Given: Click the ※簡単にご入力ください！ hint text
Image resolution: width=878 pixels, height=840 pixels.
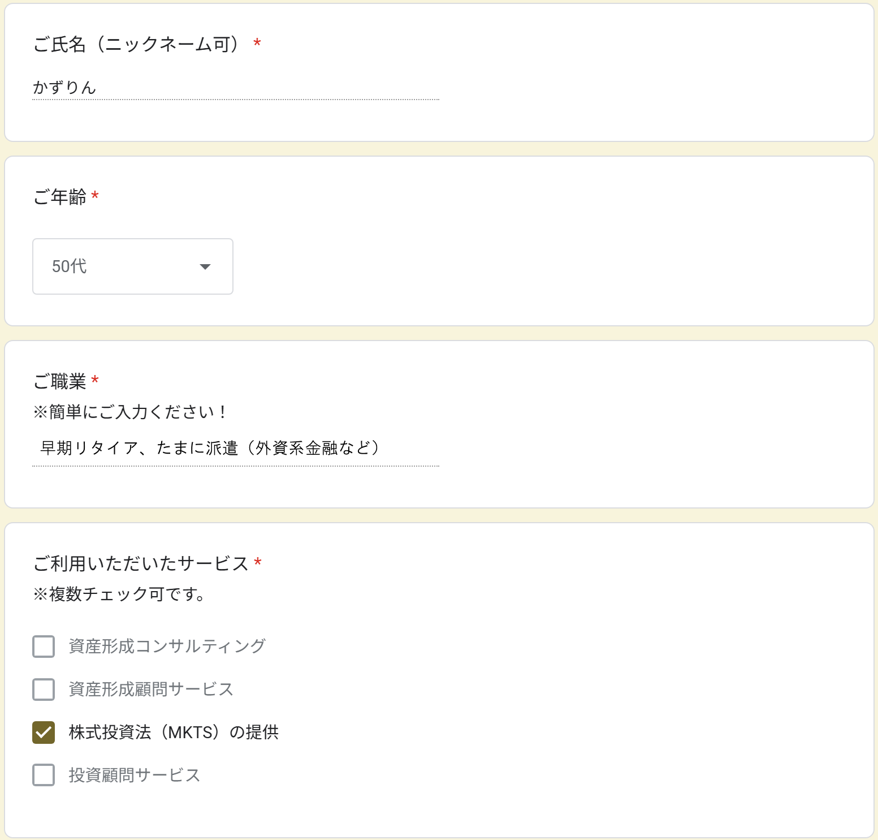Looking at the screenshot, I should (x=130, y=412).
